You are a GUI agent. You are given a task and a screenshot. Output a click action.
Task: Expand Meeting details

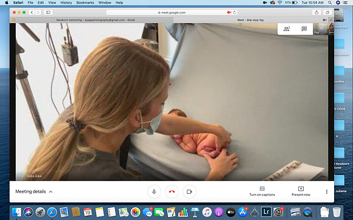click(x=33, y=191)
